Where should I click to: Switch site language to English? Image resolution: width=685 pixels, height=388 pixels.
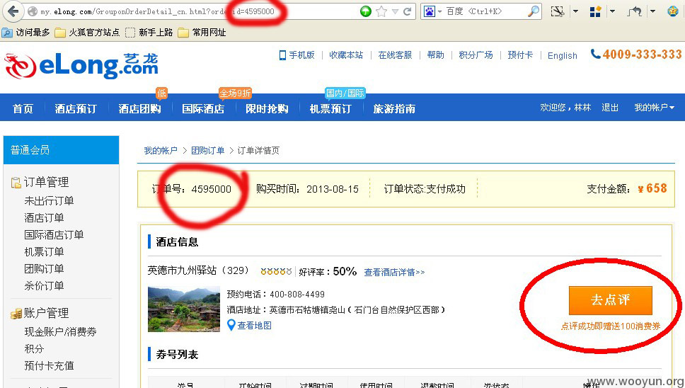click(x=563, y=55)
